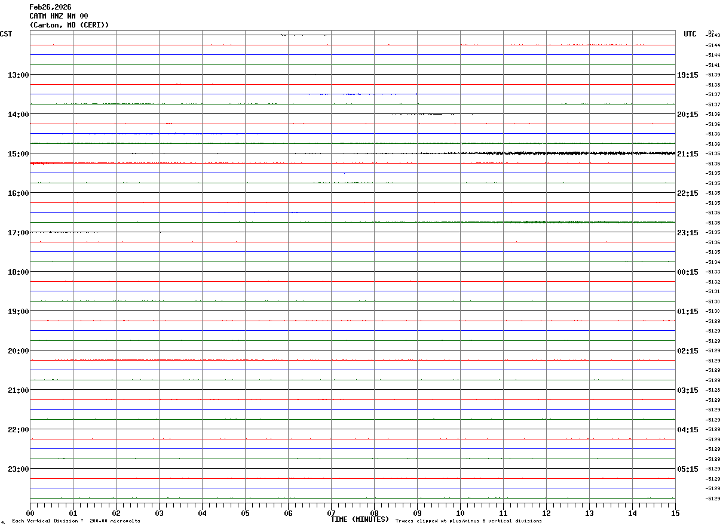Viewport: 723px width, 529px height.
Task: Click the DC offset value -5143
Action: point(713,36)
